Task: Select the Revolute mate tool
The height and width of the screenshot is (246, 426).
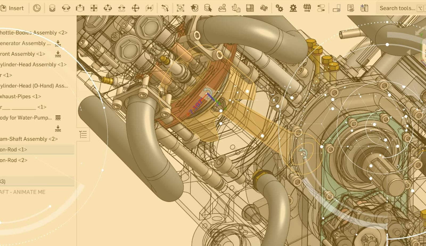Action: pos(66,8)
